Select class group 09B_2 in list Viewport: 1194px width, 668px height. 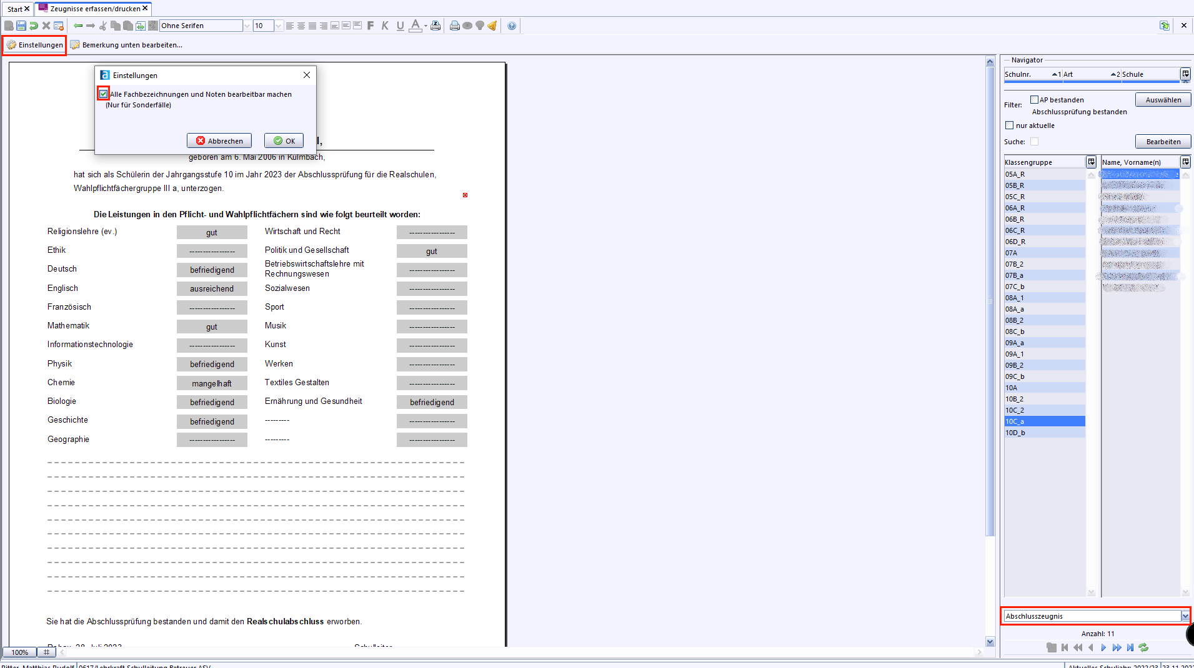point(1044,365)
